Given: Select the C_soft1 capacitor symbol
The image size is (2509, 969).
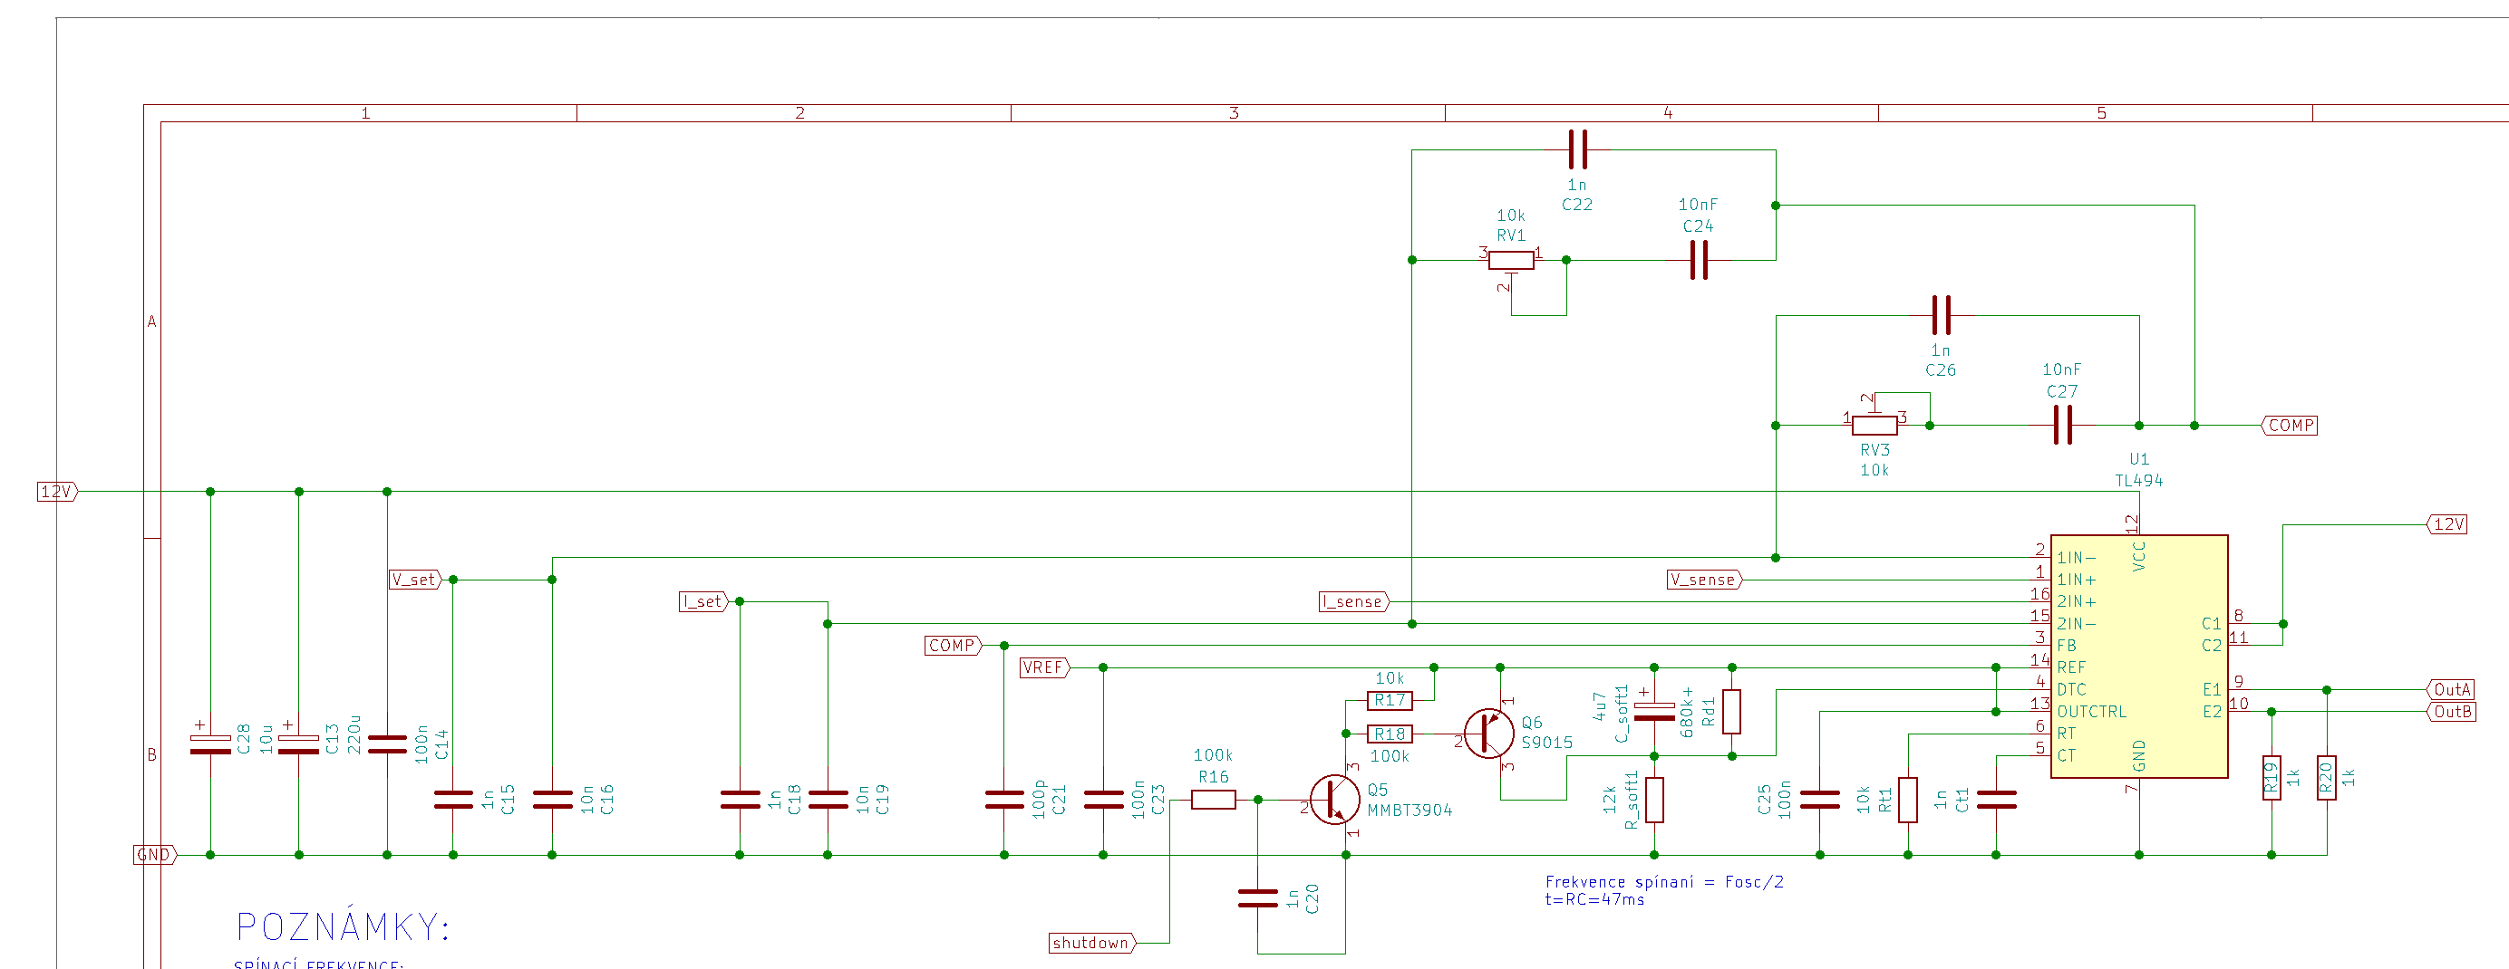Looking at the screenshot, I should [x=1654, y=711].
